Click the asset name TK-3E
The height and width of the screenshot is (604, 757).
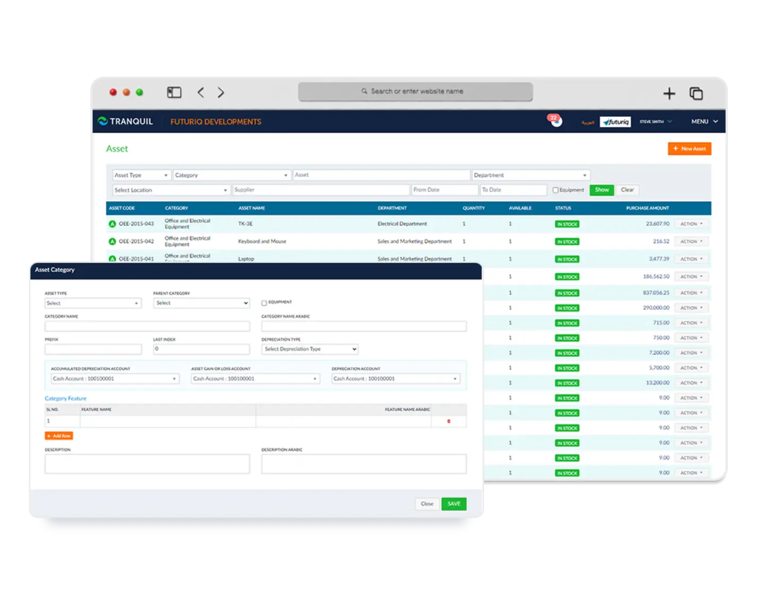pyautogui.click(x=245, y=224)
